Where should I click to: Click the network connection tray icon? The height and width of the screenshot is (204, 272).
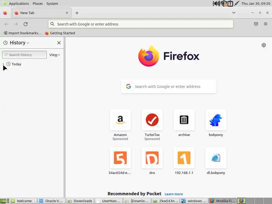(236, 3)
